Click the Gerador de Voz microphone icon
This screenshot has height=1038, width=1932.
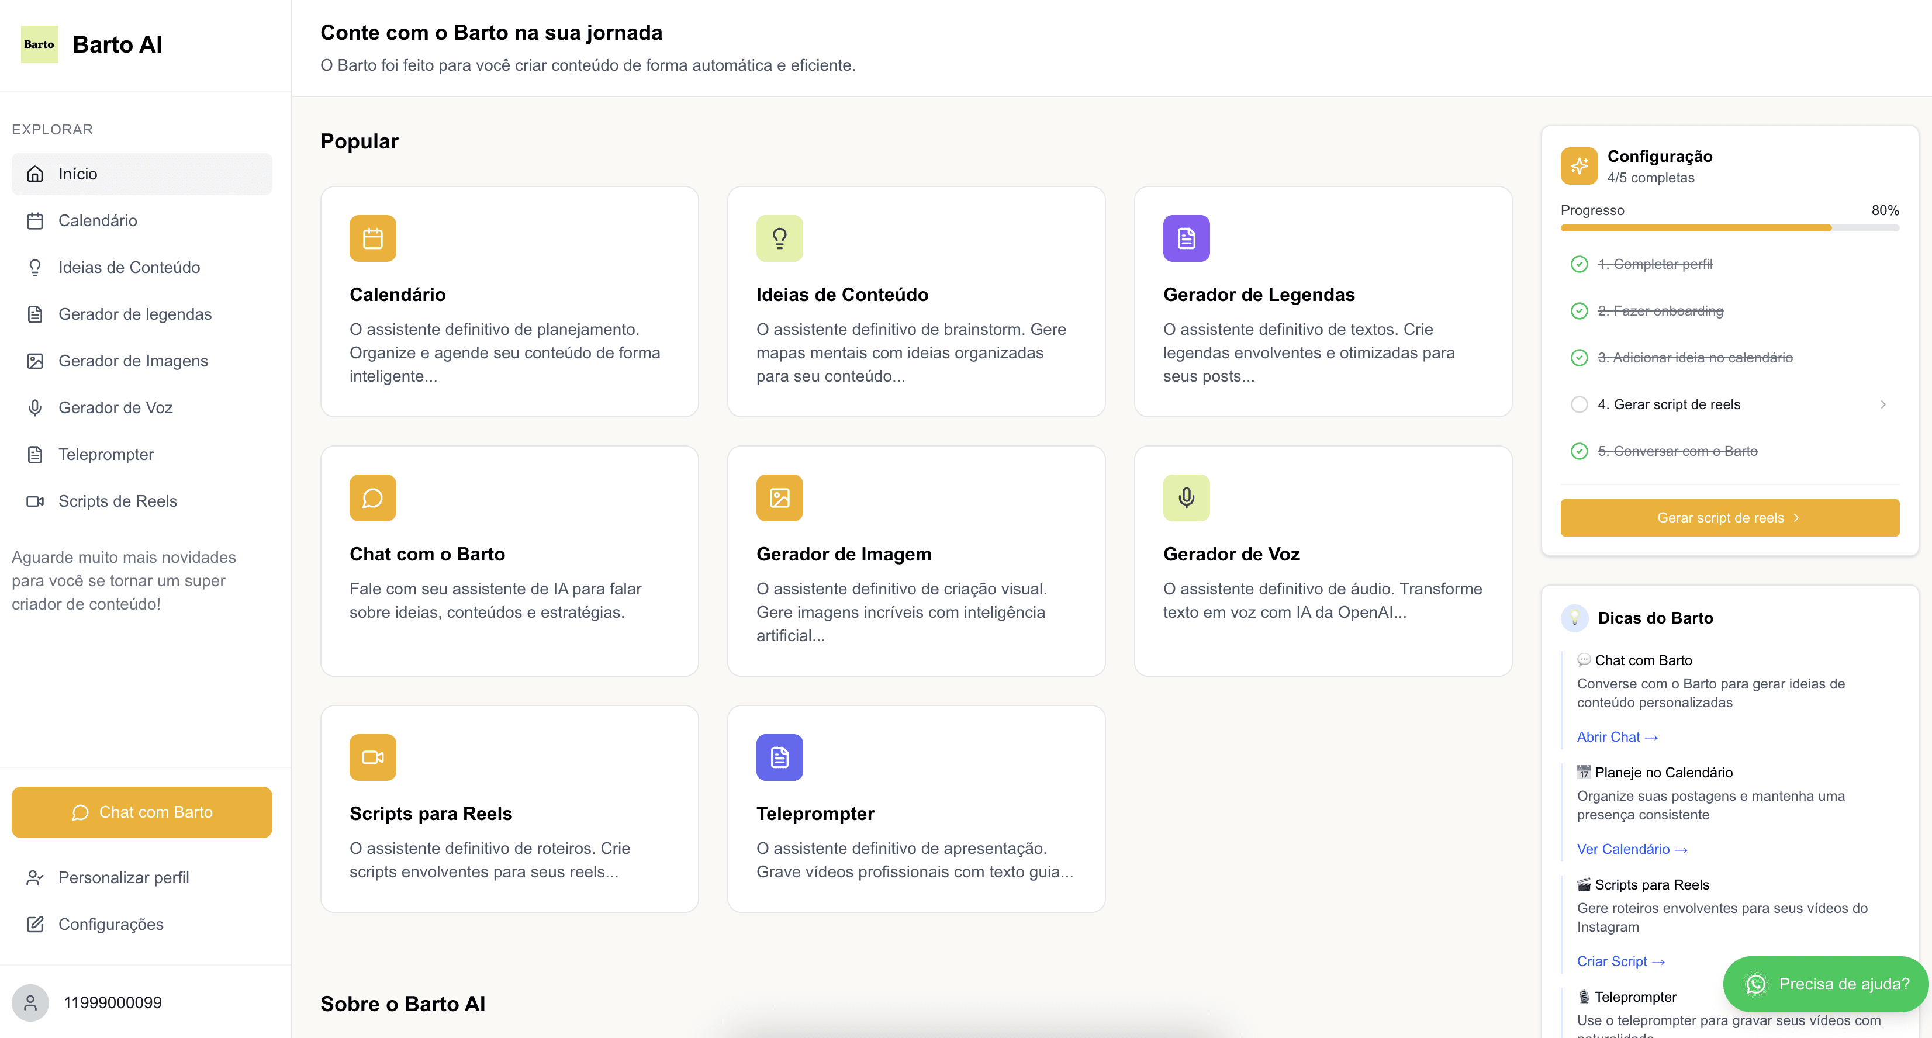1186,498
